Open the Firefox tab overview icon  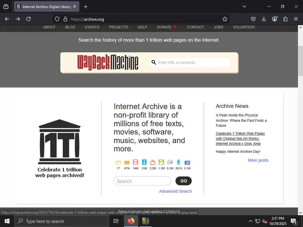[6, 7]
